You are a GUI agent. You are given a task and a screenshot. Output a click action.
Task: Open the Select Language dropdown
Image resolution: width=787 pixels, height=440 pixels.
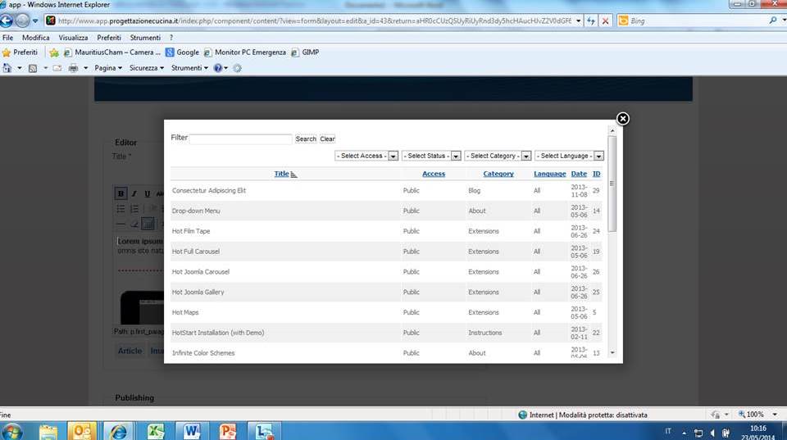[x=569, y=156]
